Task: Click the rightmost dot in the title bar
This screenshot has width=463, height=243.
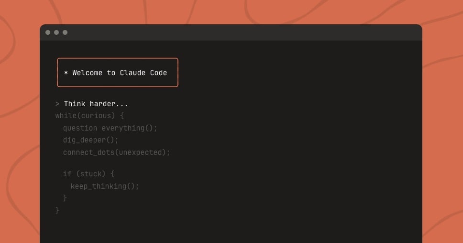Action: coord(65,32)
